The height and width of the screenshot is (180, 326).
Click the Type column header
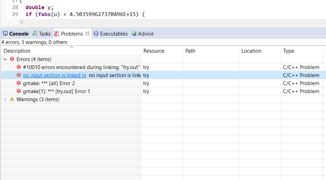point(289,51)
